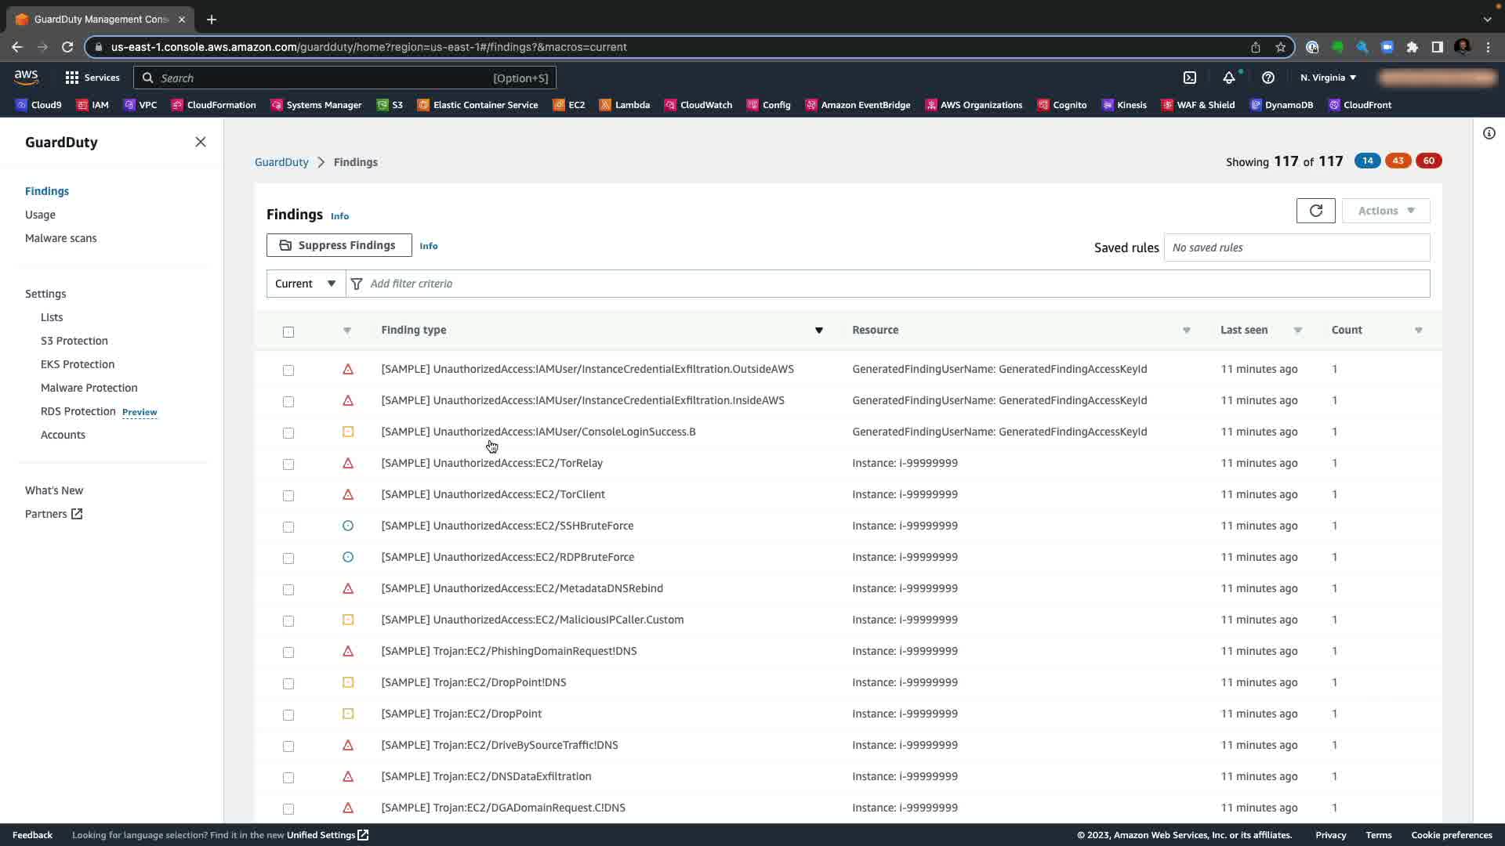The image size is (1505, 846).
Task: Expand the Current findings filter dropdown
Action: click(306, 284)
